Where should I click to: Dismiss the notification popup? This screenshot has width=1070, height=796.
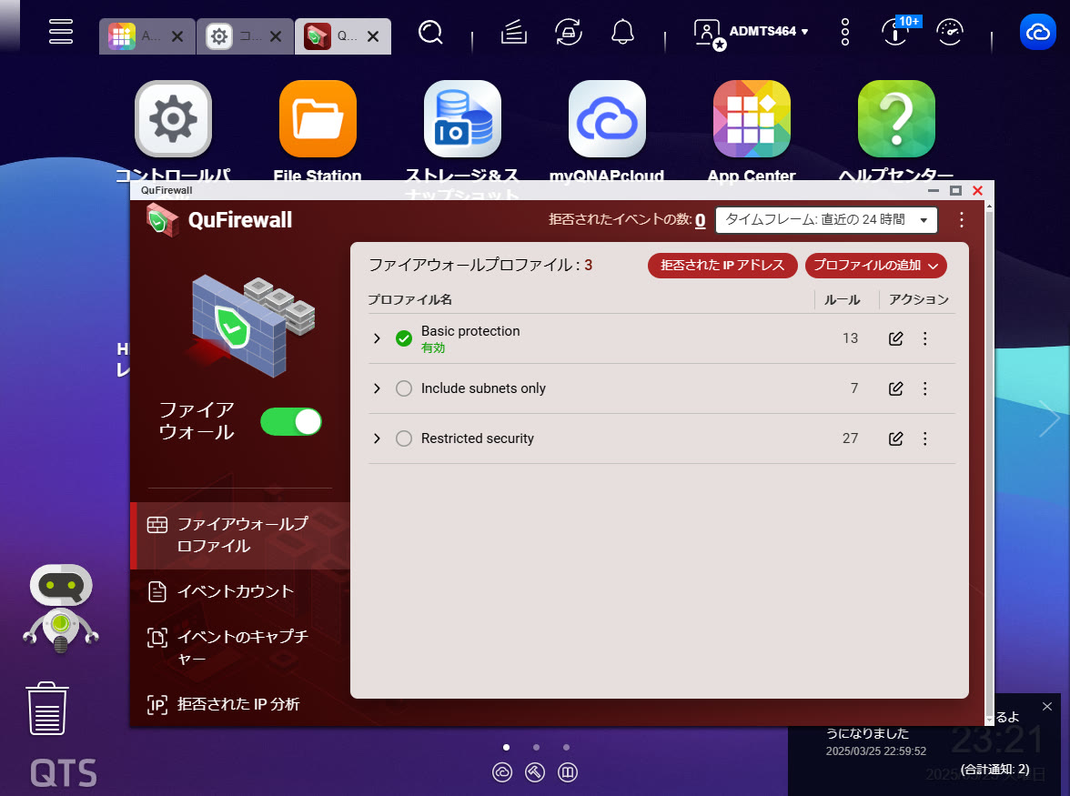(1047, 707)
